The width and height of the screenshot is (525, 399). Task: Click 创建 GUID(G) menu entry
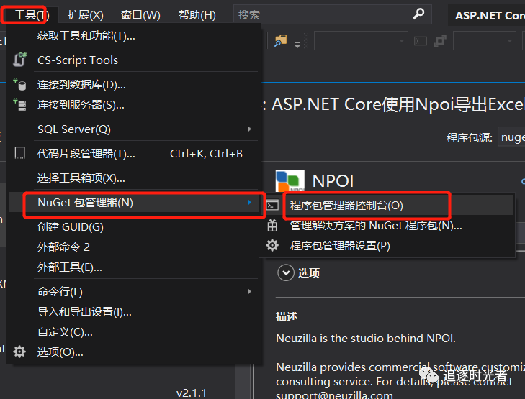pos(71,226)
